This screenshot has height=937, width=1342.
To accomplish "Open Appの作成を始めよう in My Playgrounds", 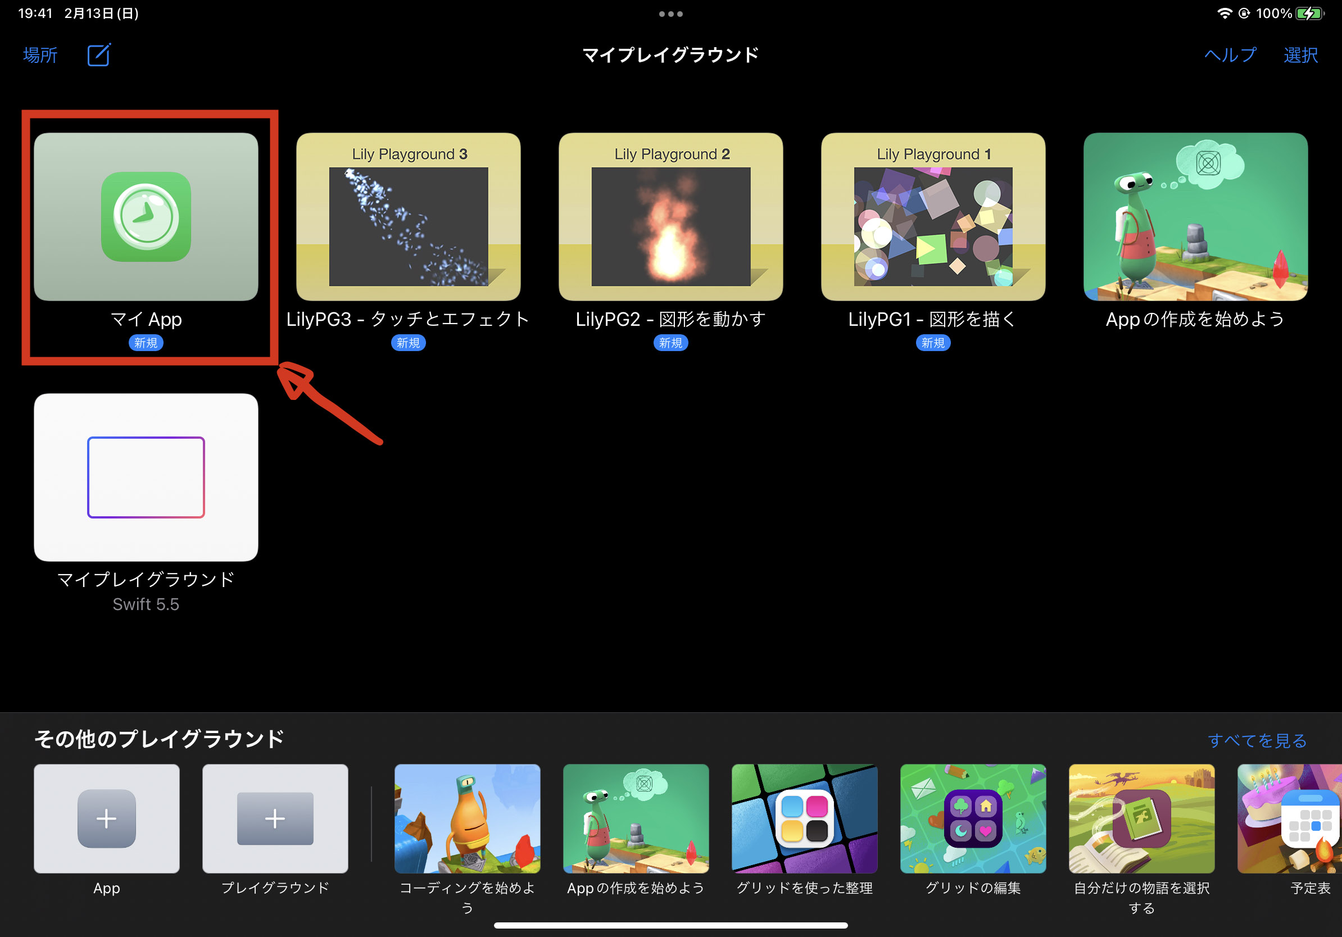I will tap(1196, 217).
